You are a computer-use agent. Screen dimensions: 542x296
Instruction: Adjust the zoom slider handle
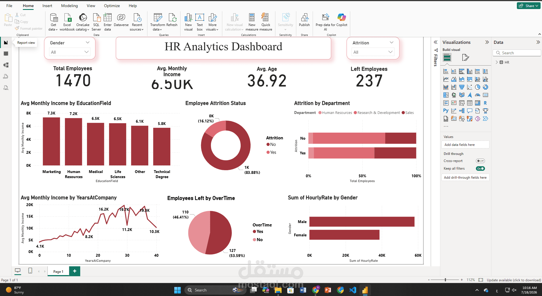tap(445, 280)
